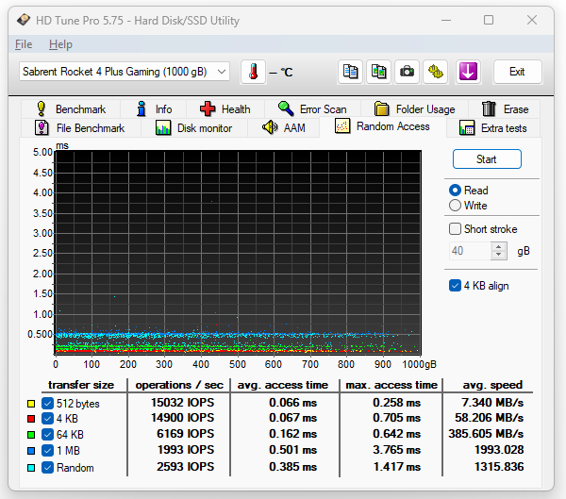566x499 pixels.
Task: Click the temperature thermometer icon
Action: 254,72
